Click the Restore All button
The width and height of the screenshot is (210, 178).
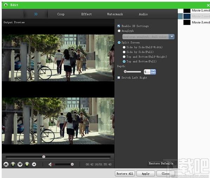point(125,173)
